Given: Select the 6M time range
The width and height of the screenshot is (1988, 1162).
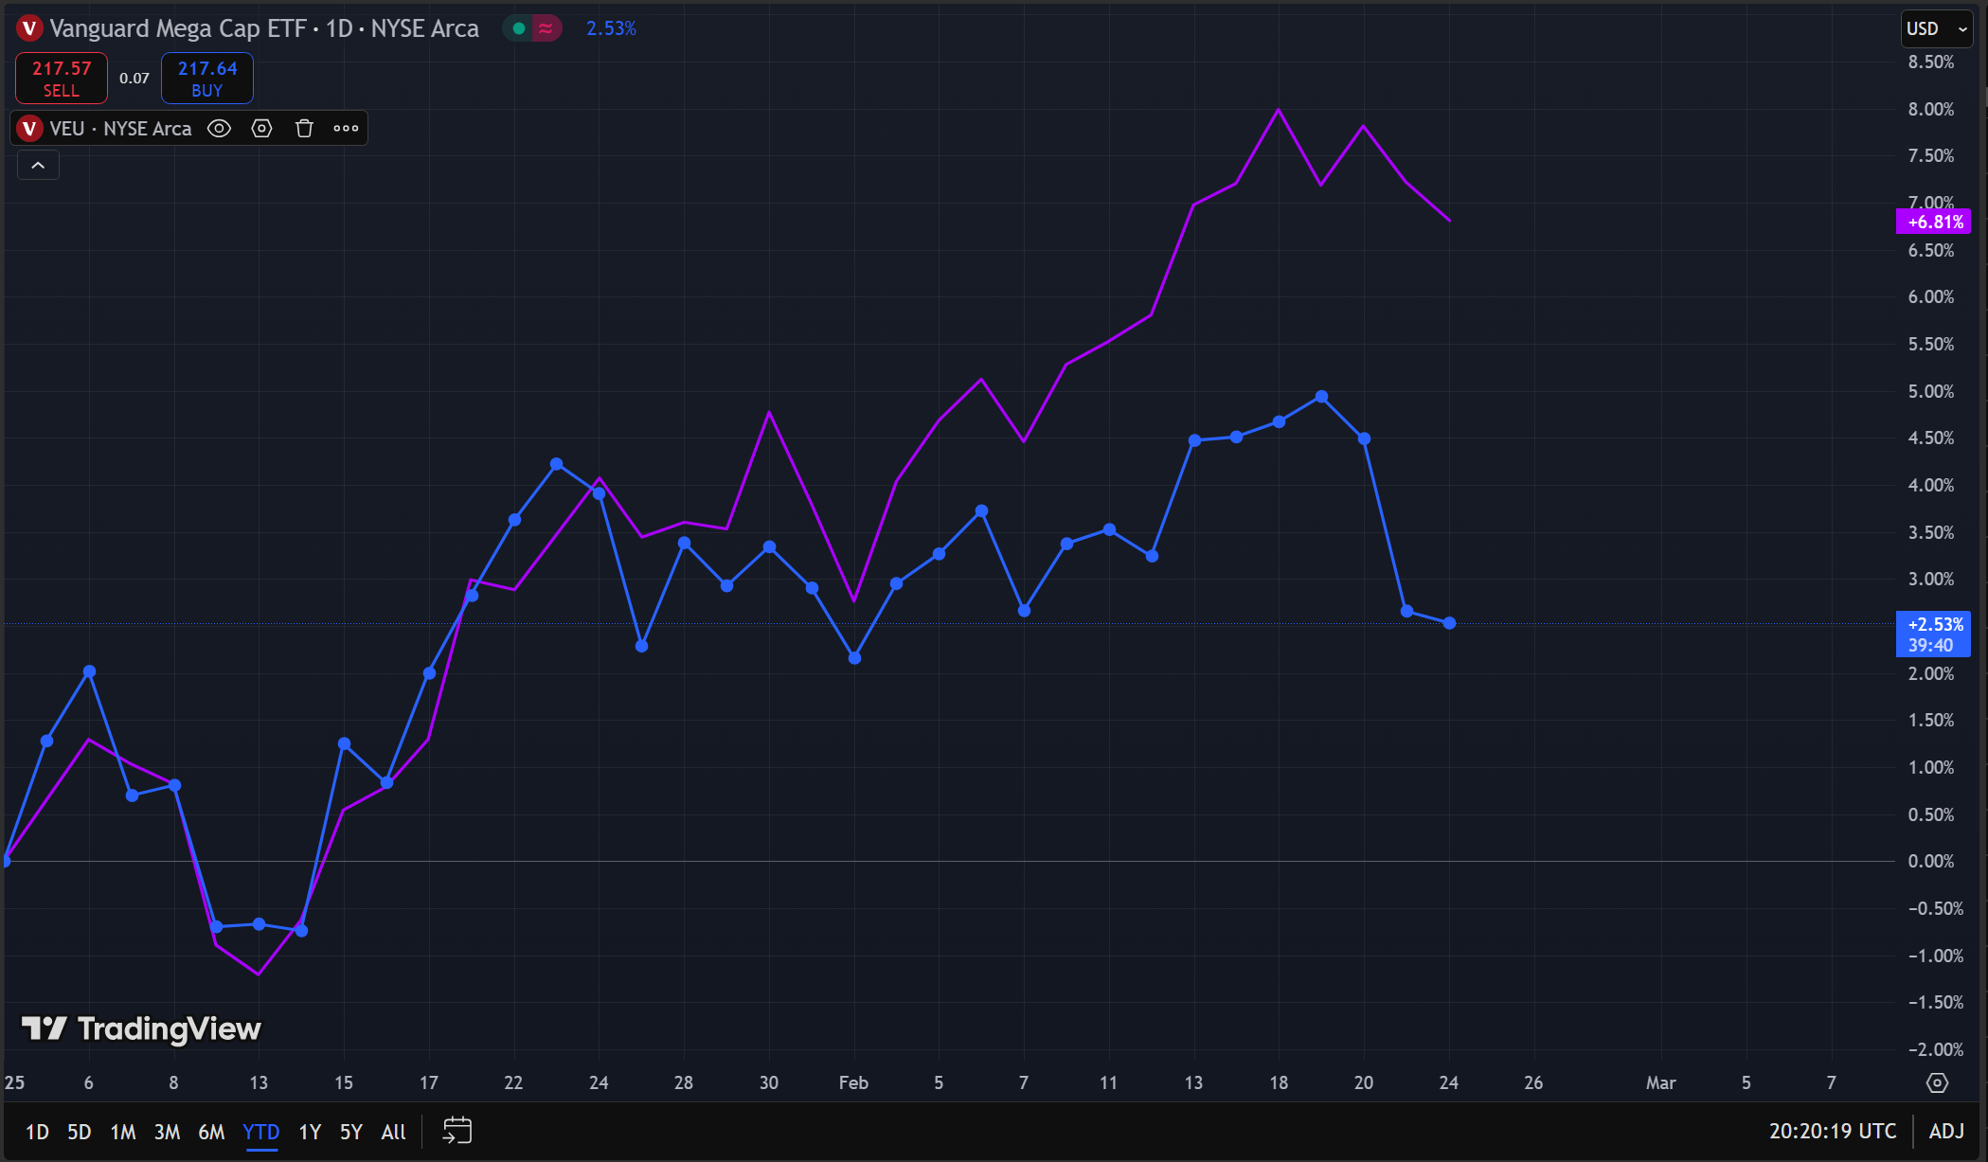Looking at the screenshot, I should click(x=211, y=1132).
